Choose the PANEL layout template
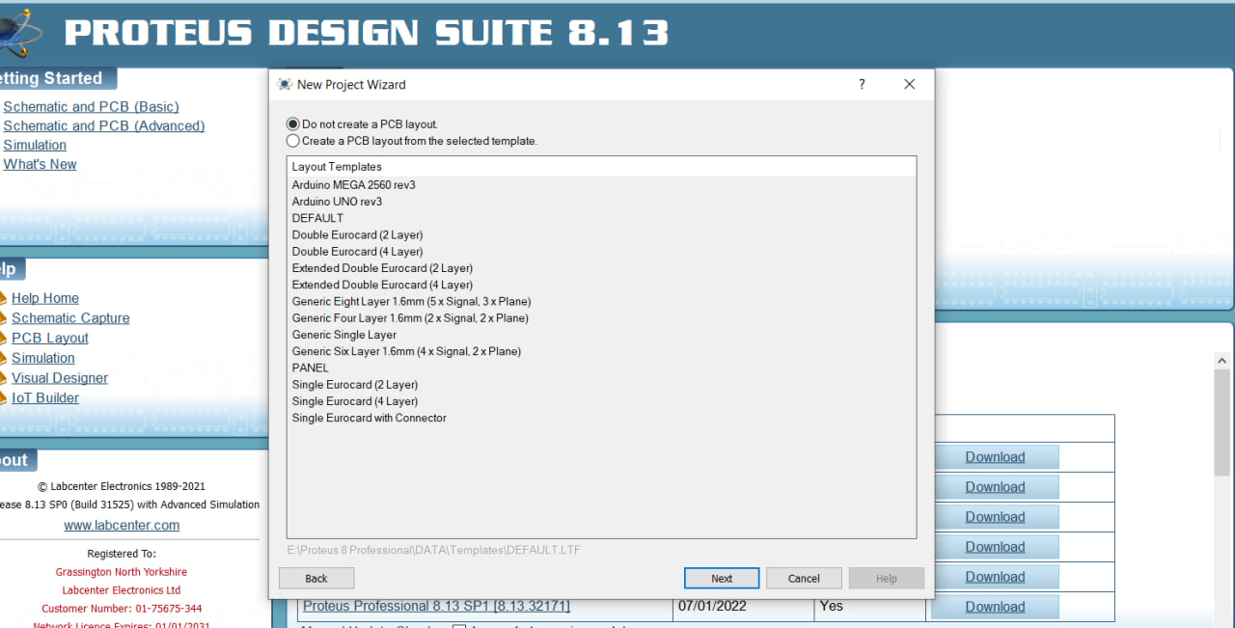This screenshot has height=628, width=1235. point(310,368)
